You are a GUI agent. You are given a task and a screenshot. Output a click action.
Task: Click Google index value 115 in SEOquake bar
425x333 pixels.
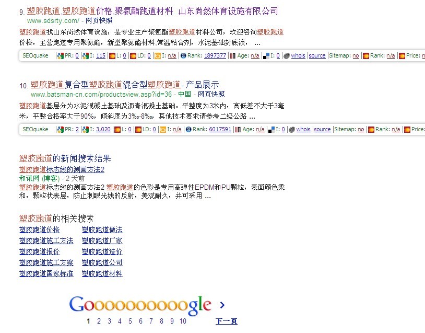(x=101, y=55)
